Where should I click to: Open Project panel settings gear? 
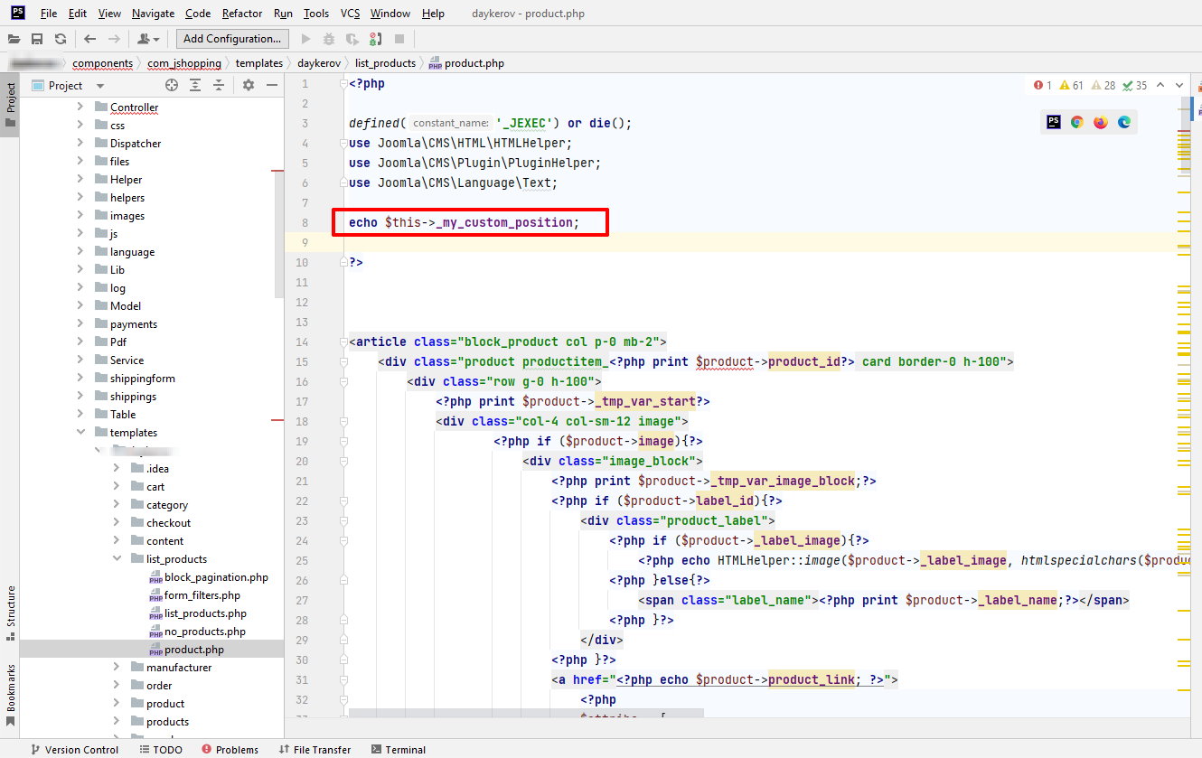(x=249, y=85)
